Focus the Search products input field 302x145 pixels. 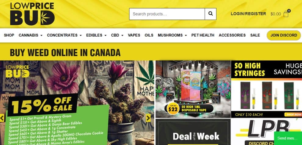167,14
